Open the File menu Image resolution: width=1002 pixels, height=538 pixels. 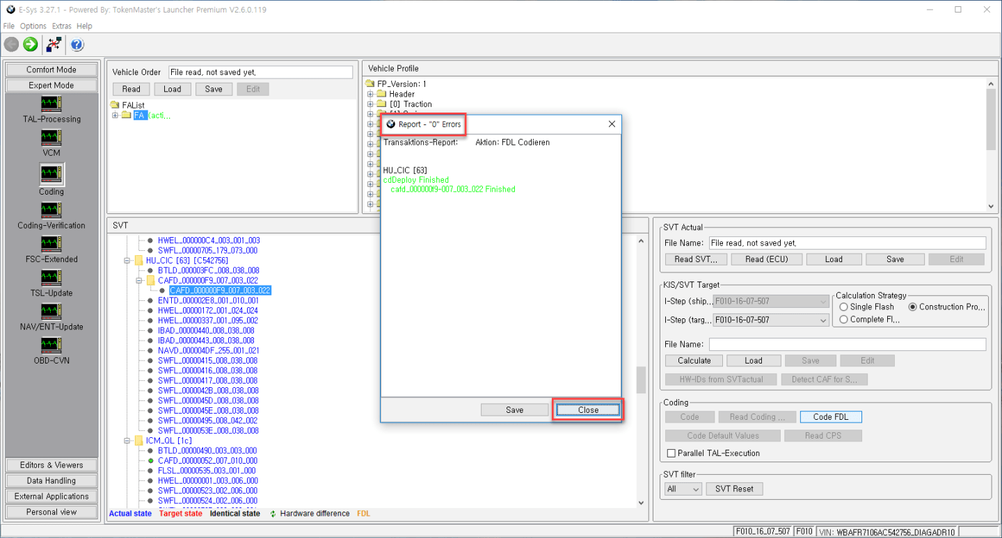pos(9,26)
